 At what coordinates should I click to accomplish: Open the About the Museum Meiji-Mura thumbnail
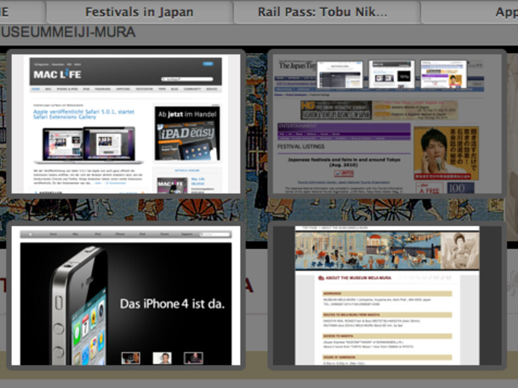[x=387, y=295]
